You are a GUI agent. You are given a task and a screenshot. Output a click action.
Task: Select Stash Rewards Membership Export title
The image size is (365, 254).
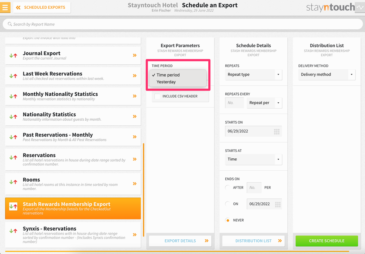(x=67, y=204)
